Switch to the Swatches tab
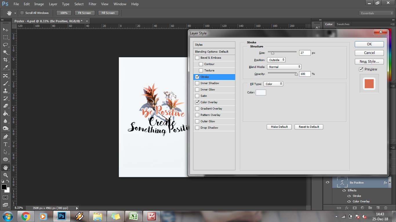The width and height of the screenshot is (396, 222). point(343,24)
